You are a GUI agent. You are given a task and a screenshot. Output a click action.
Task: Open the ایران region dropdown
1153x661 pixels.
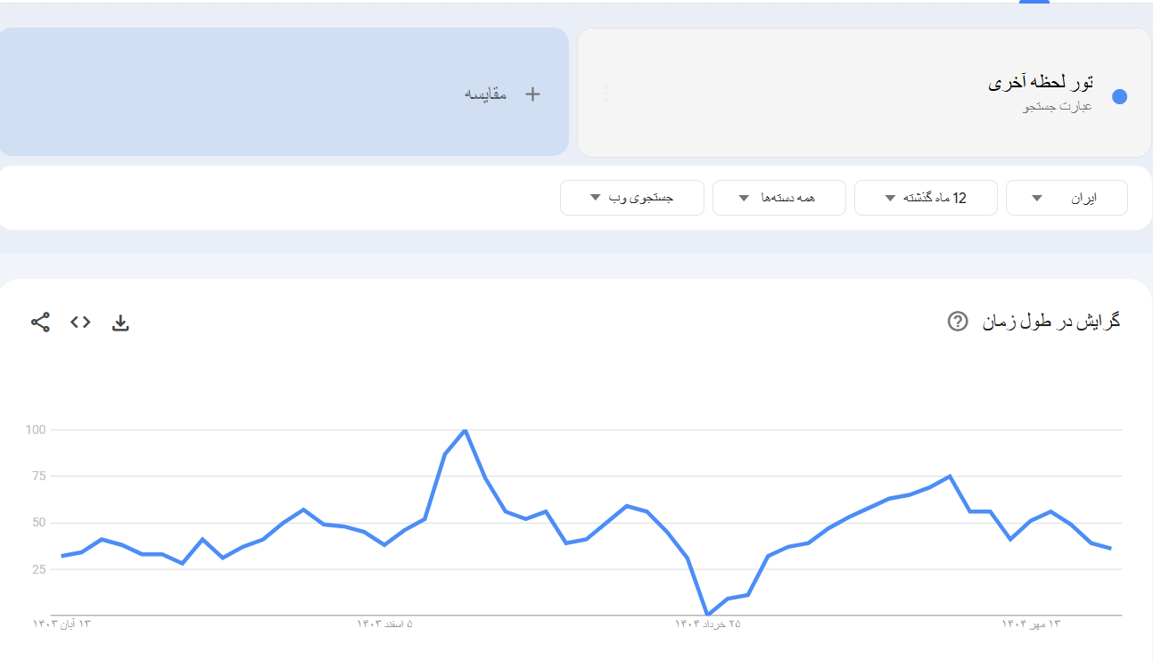tap(1067, 197)
